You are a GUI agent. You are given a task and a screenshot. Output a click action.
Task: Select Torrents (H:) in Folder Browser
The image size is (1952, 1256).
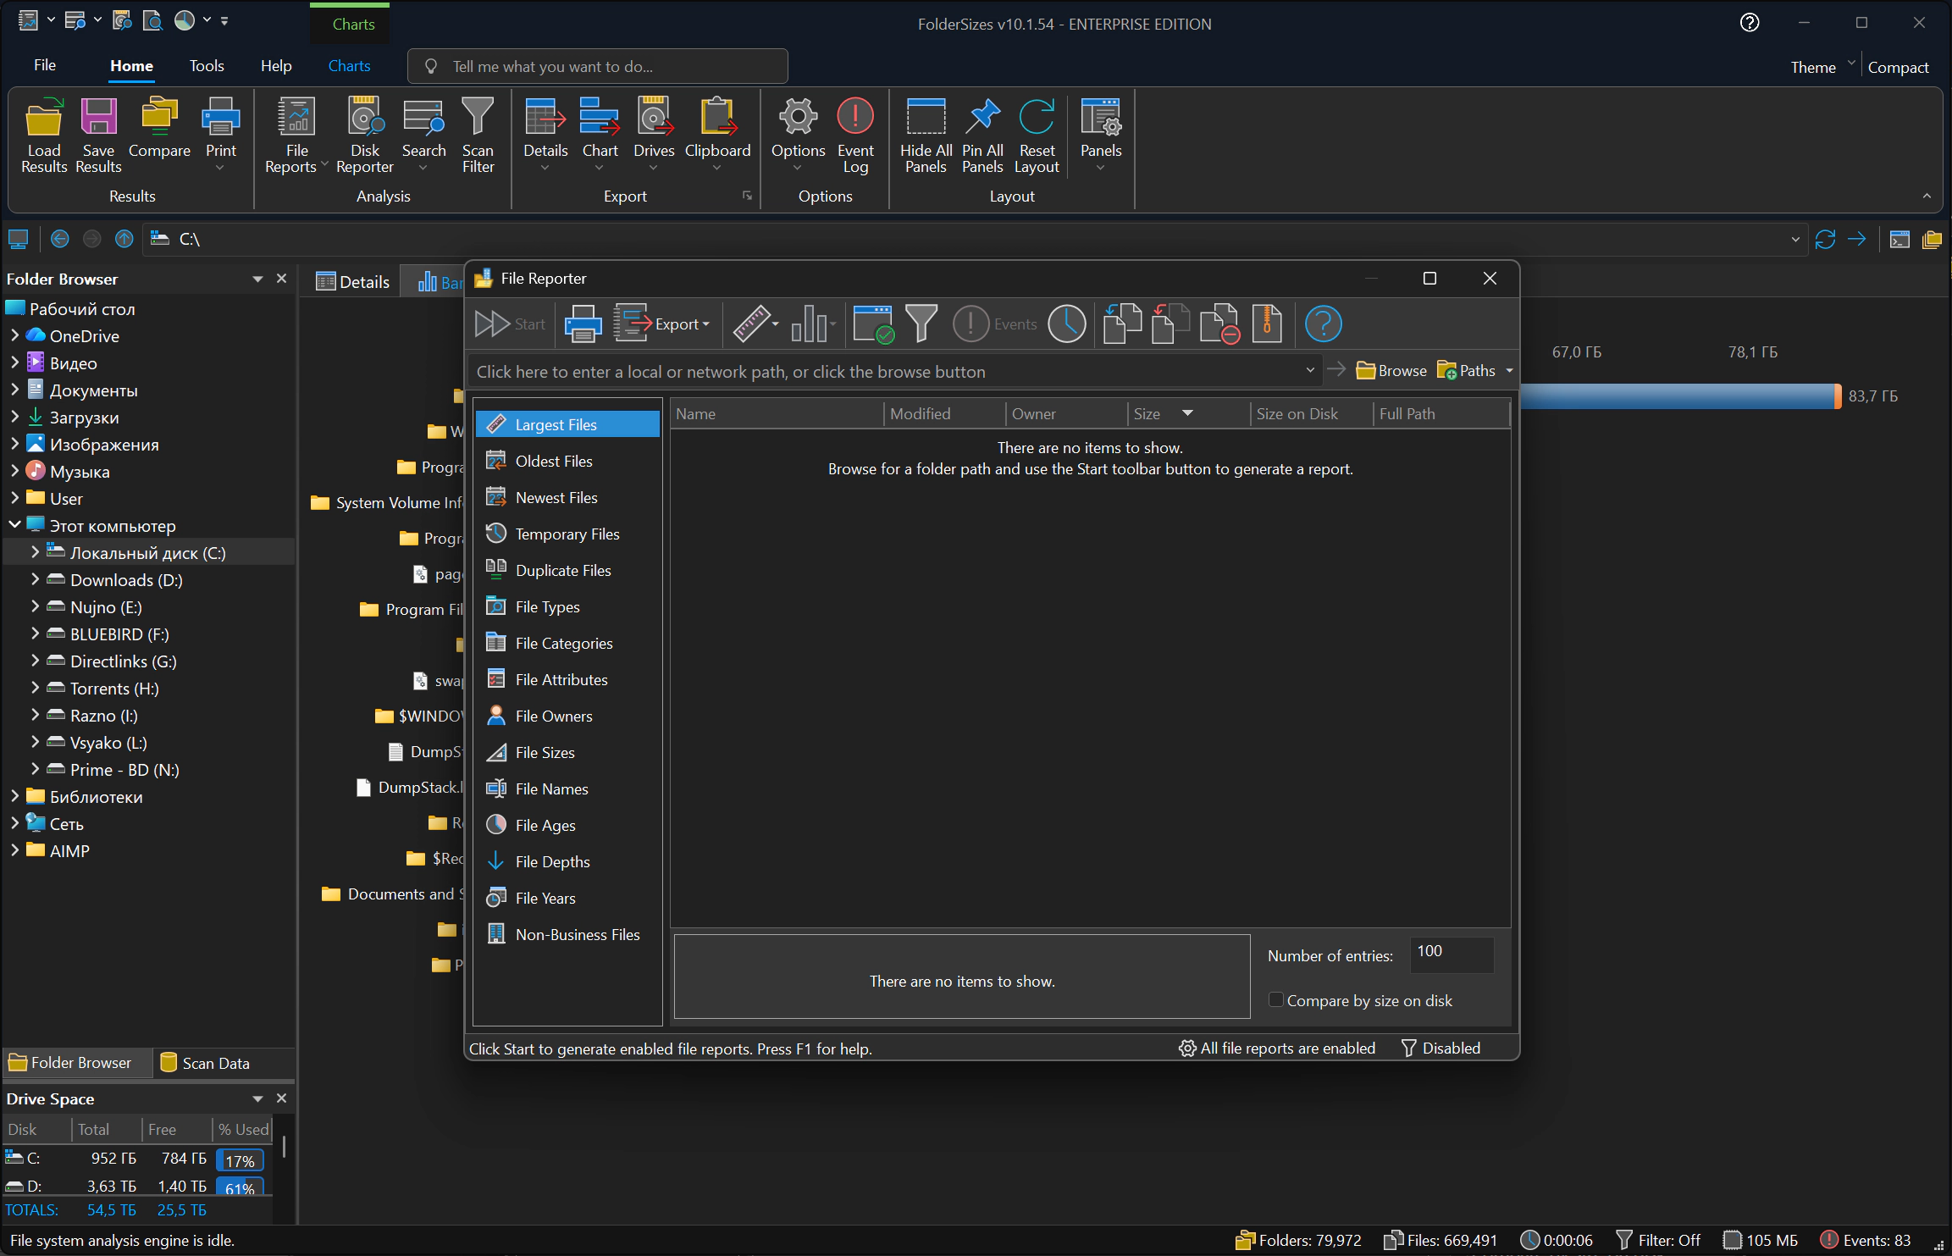pyautogui.click(x=114, y=688)
